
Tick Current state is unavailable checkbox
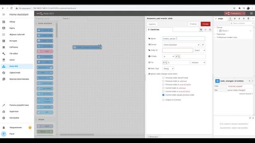pyautogui.click(x=163, y=91)
